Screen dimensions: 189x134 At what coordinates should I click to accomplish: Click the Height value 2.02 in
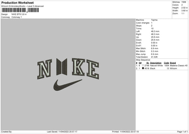(184, 8)
